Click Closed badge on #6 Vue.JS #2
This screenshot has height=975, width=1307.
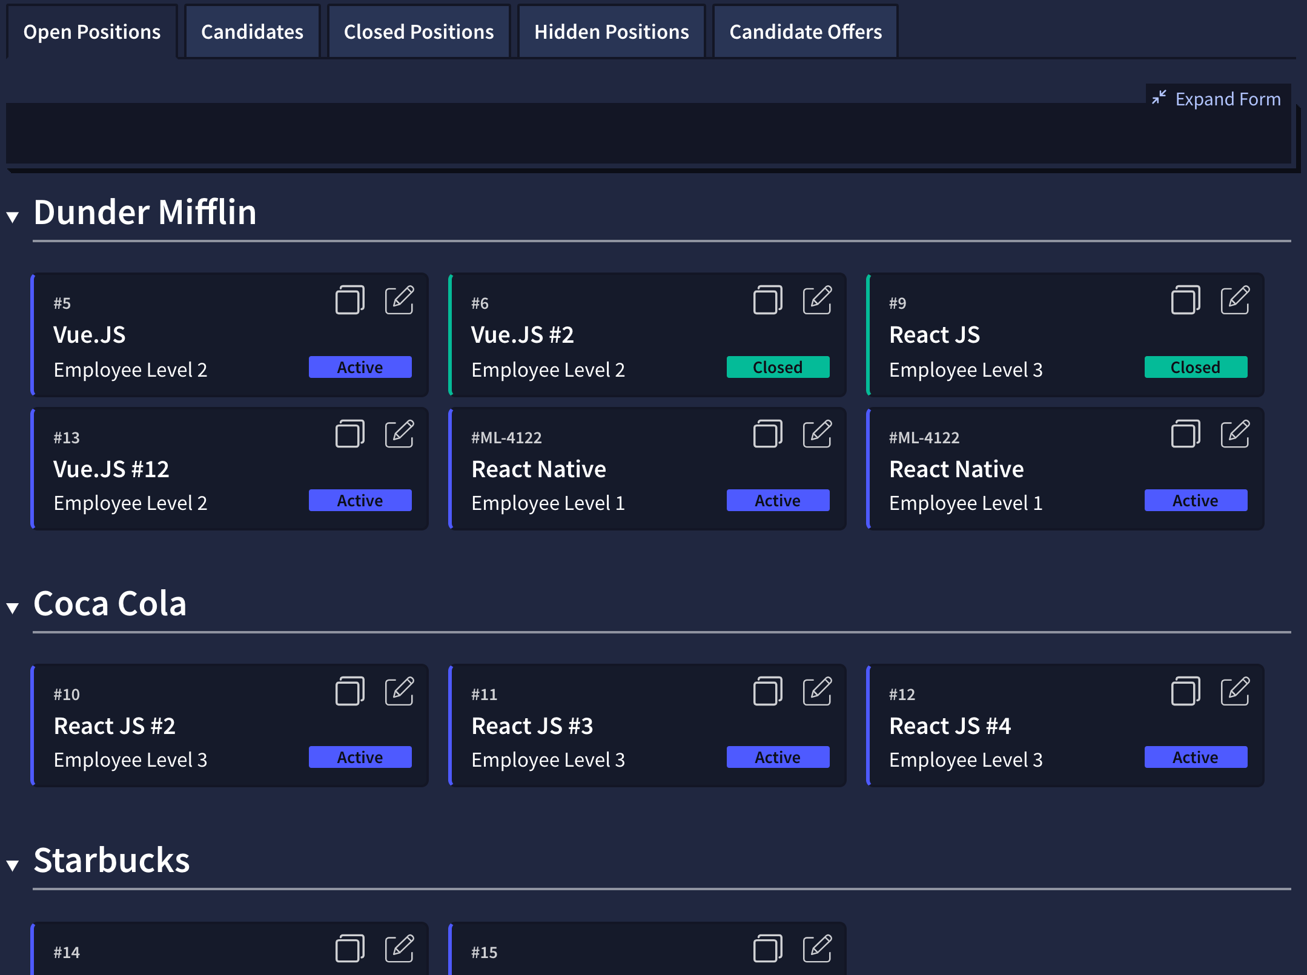click(x=778, y=367)
